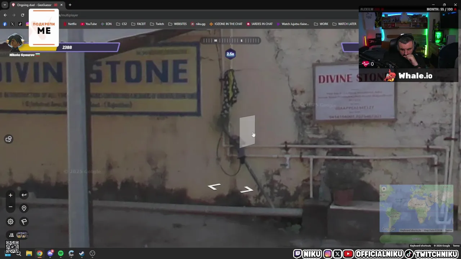The height and width of the screenshot is (259, 461).
Task: Expand the WORK bookmarks folder
Action: pos(321,24)
